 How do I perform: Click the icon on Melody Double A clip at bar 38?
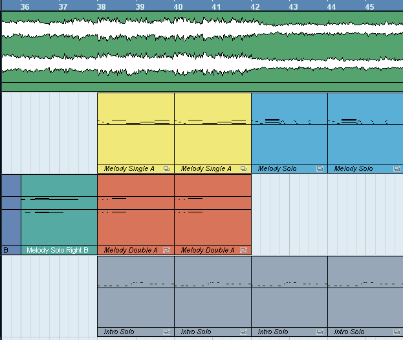point(166,250)
